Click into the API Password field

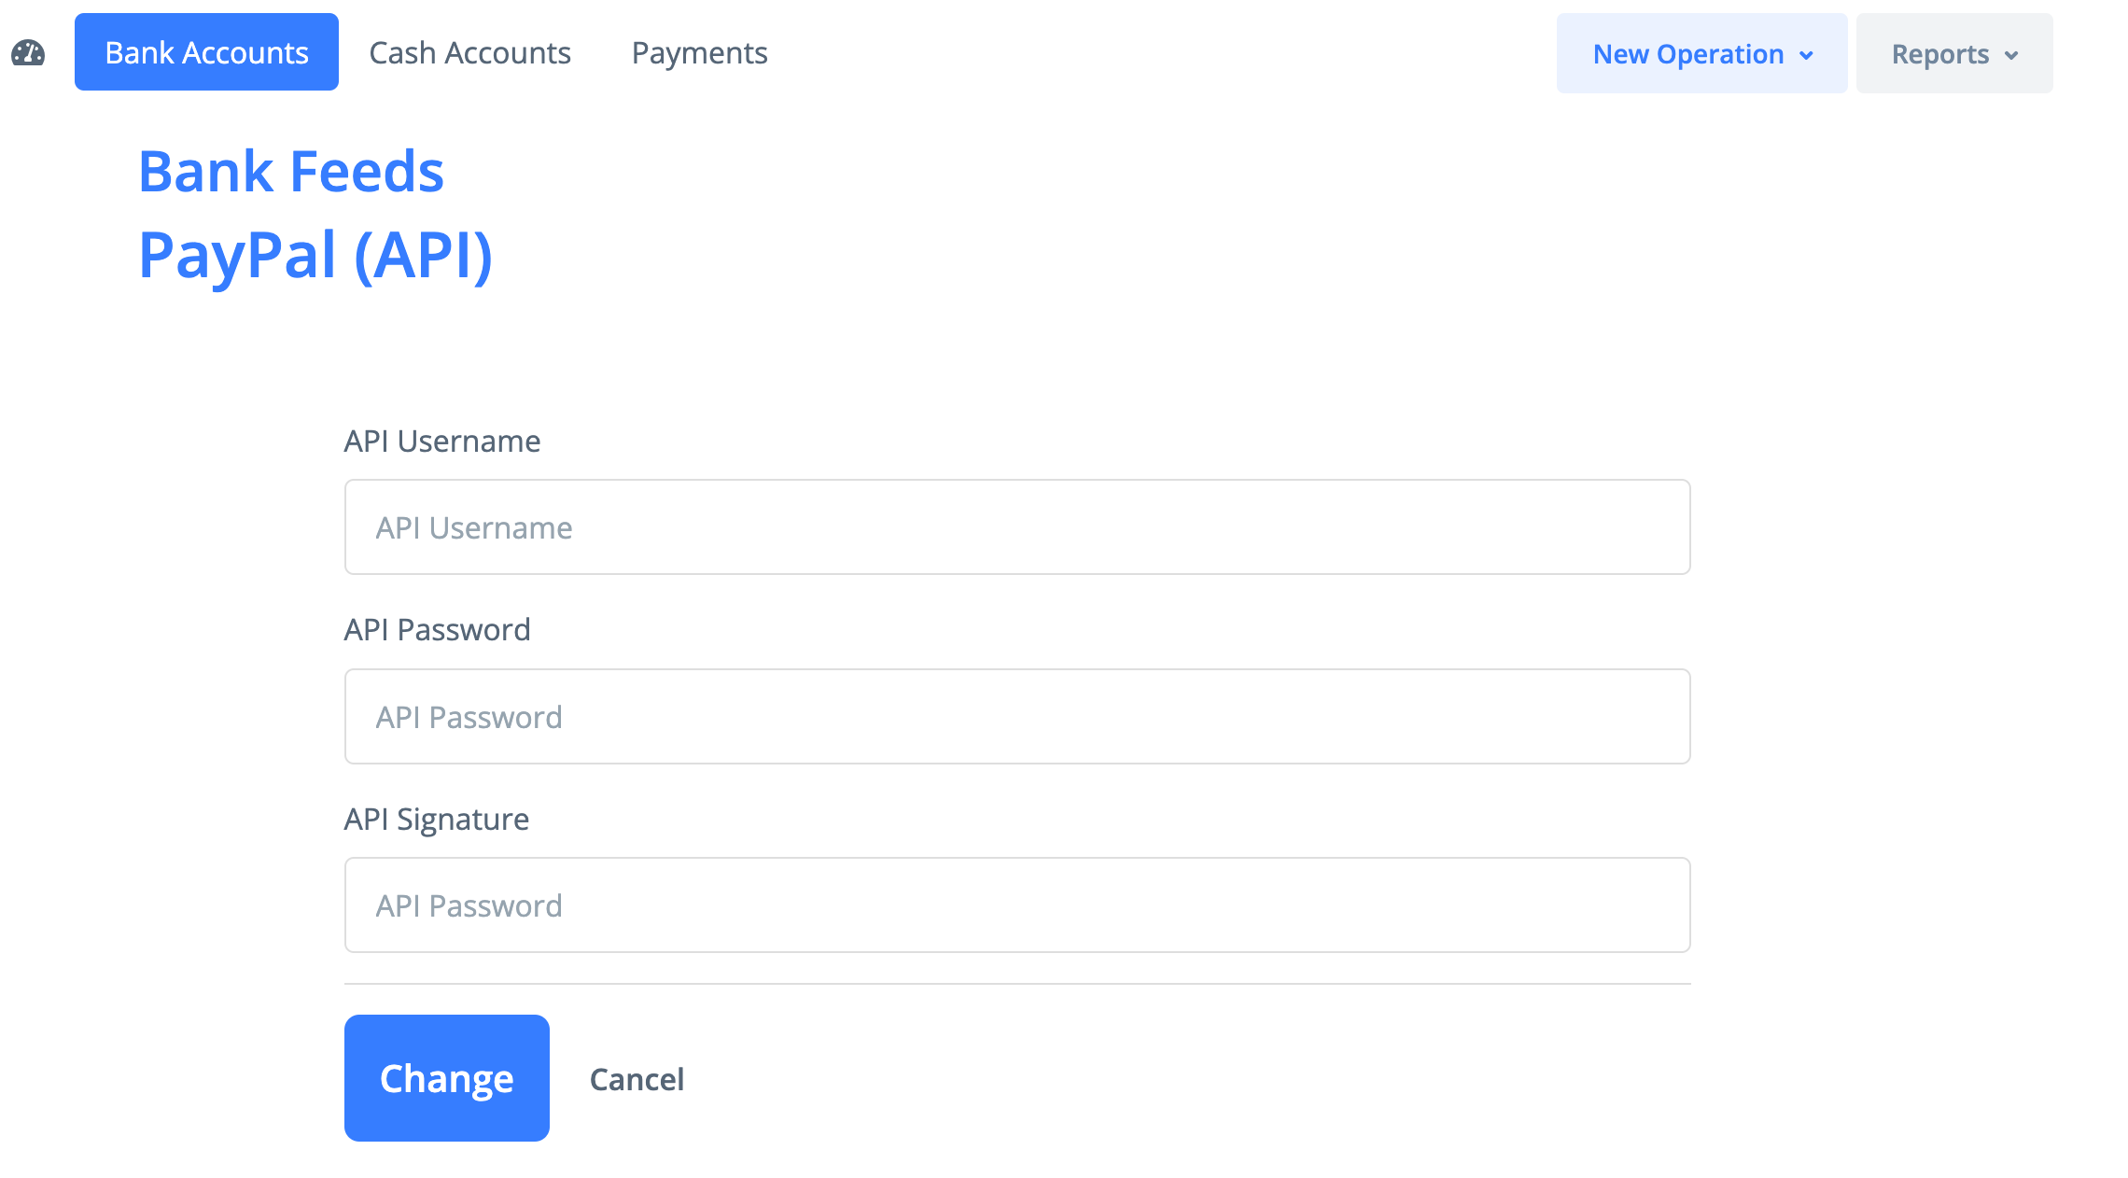(x=1016, y=717)
